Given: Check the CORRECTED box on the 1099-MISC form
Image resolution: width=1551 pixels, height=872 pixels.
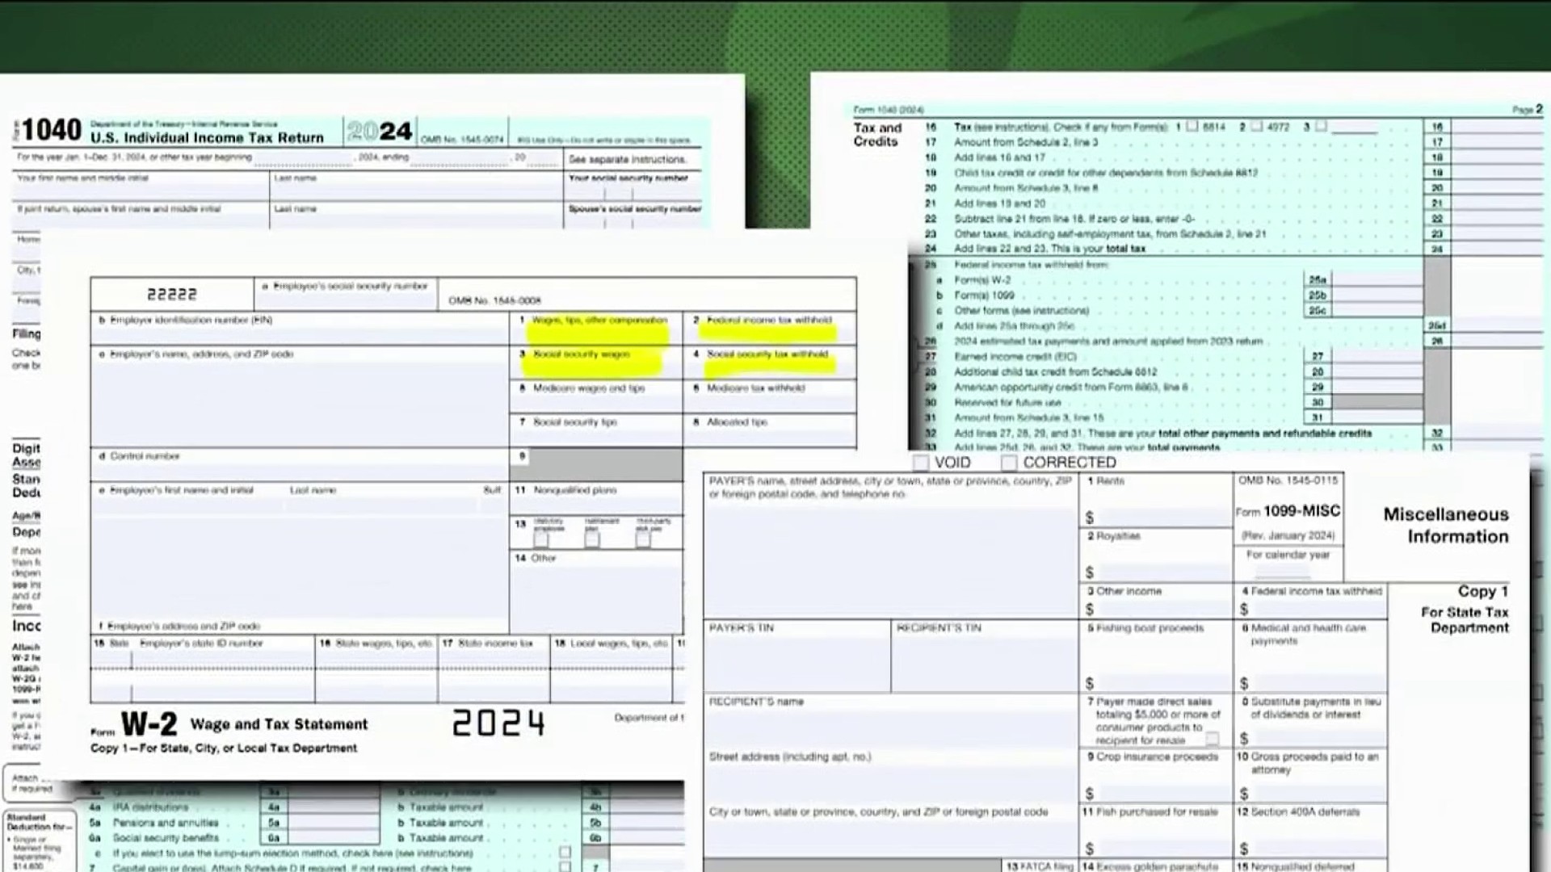Looking at the screenshot, I should pos(1008,463).
